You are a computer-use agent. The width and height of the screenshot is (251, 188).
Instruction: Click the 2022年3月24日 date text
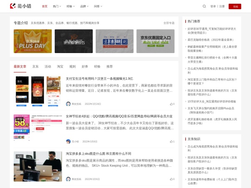click(x=93, y=104)
